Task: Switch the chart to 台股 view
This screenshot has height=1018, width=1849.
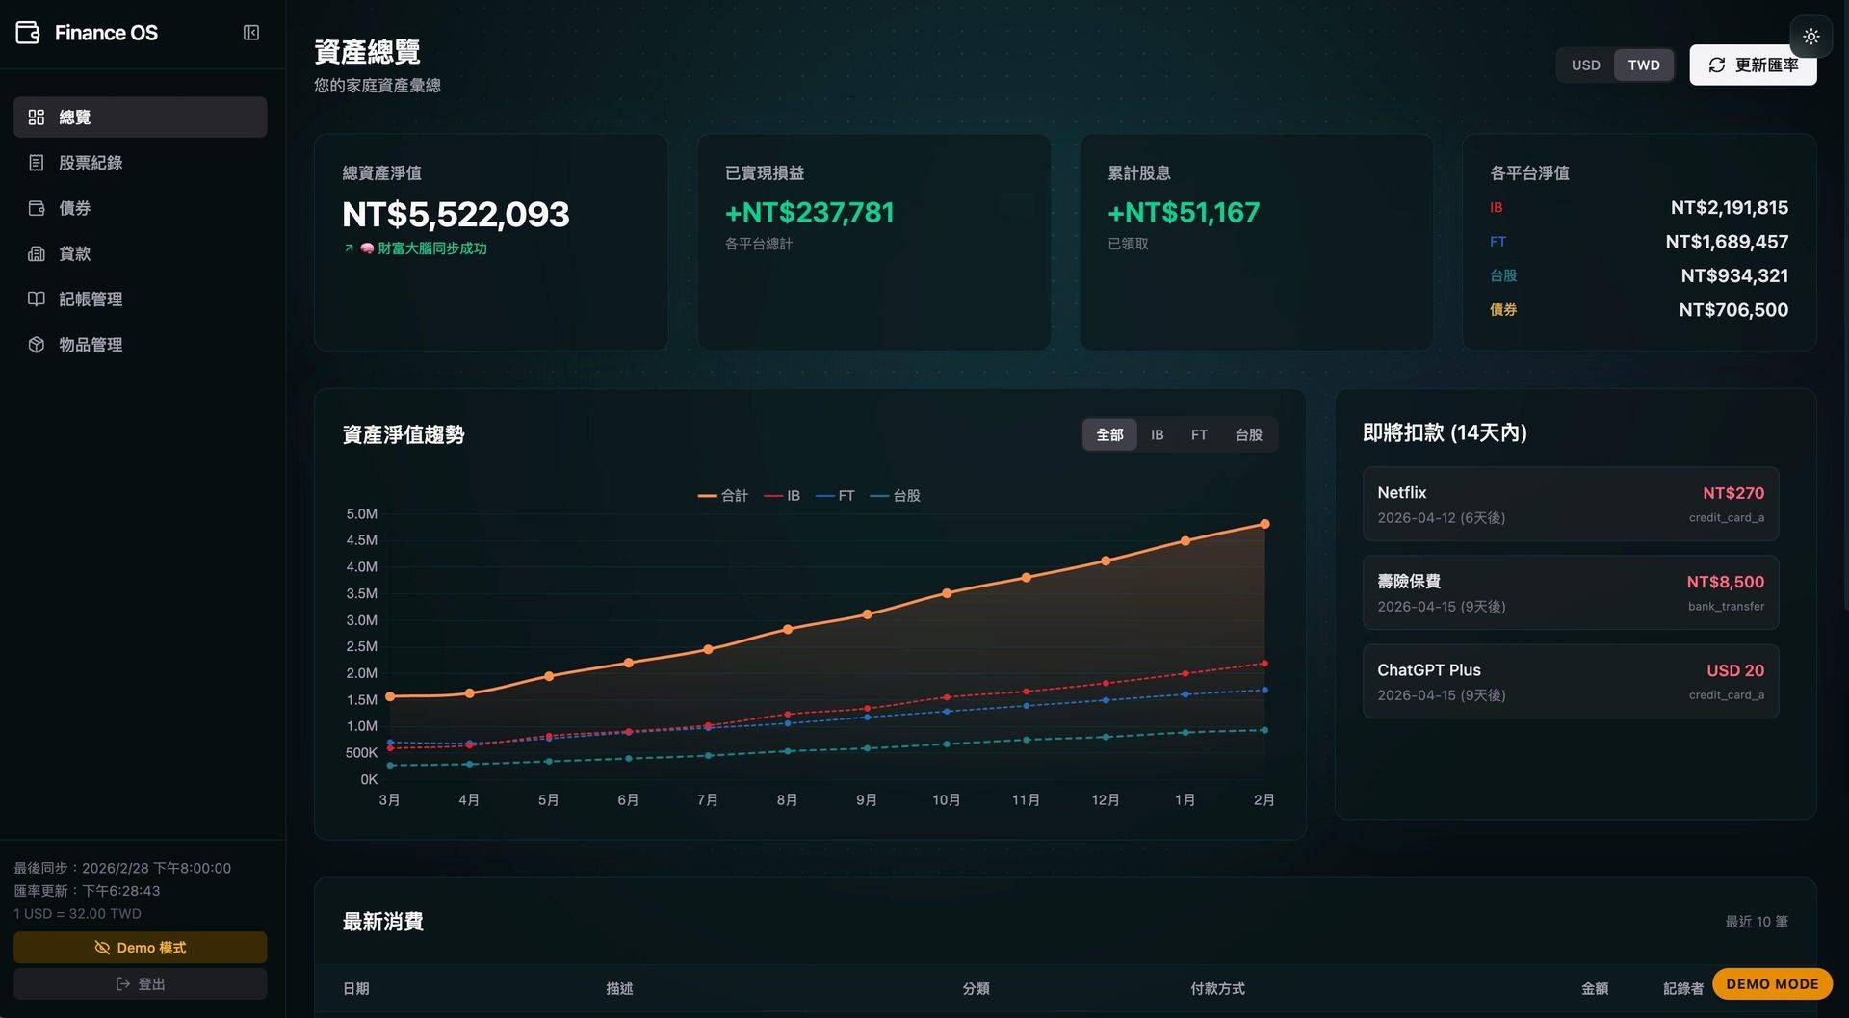Action: pos(1248,434)
